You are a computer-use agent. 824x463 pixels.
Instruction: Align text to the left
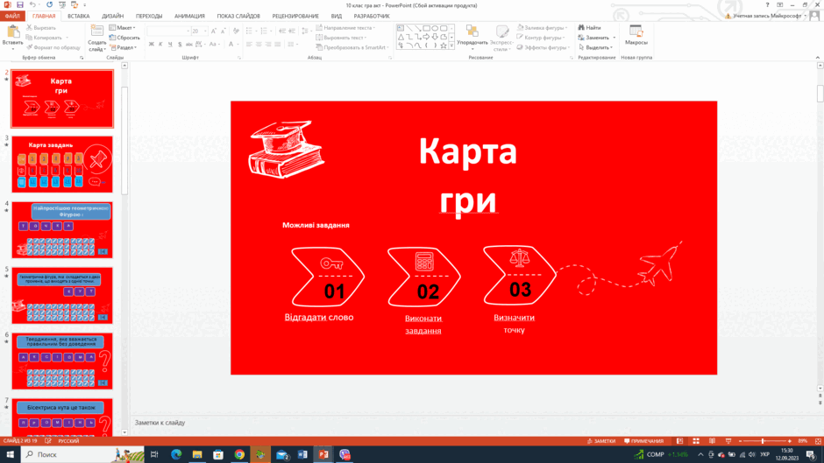tap(249, 44)
